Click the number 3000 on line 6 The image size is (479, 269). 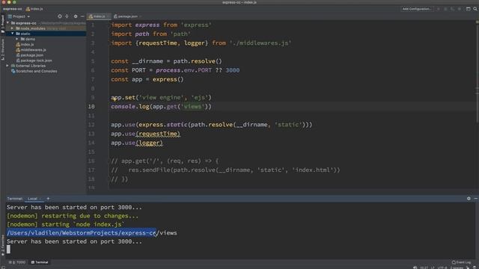(233, 70)
